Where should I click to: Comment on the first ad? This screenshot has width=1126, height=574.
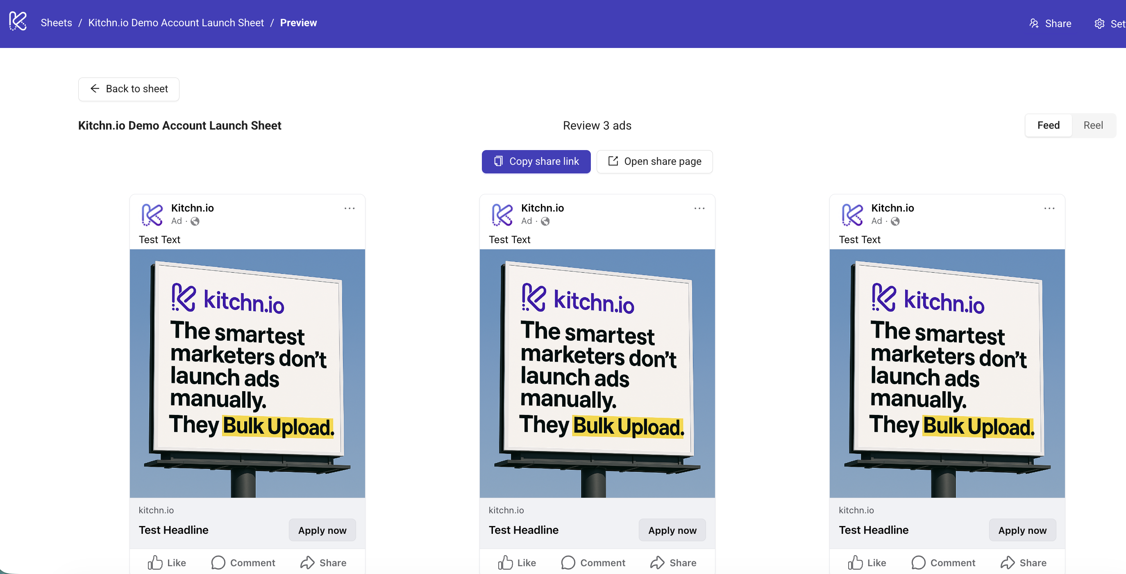[243, 563]
